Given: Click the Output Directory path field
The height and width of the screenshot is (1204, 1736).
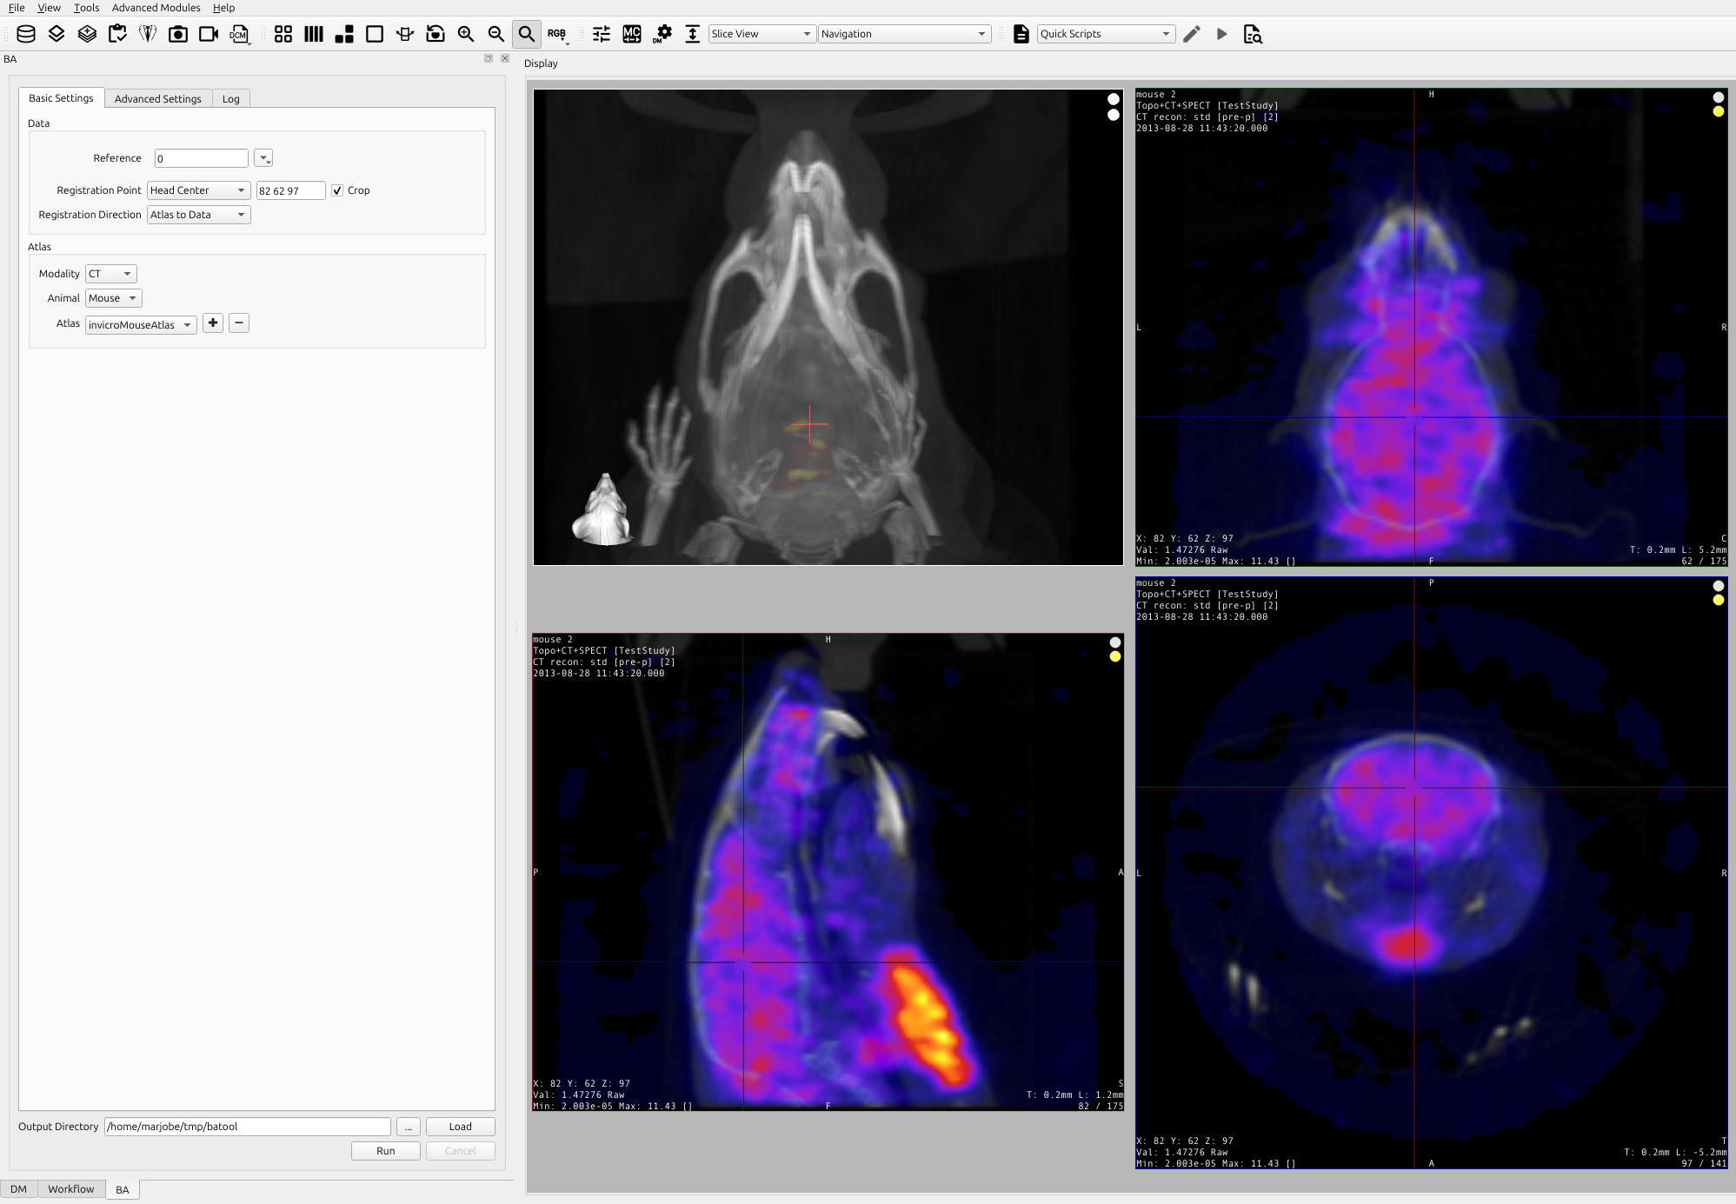Looking at the screenshot, I should pos(248,1127).
